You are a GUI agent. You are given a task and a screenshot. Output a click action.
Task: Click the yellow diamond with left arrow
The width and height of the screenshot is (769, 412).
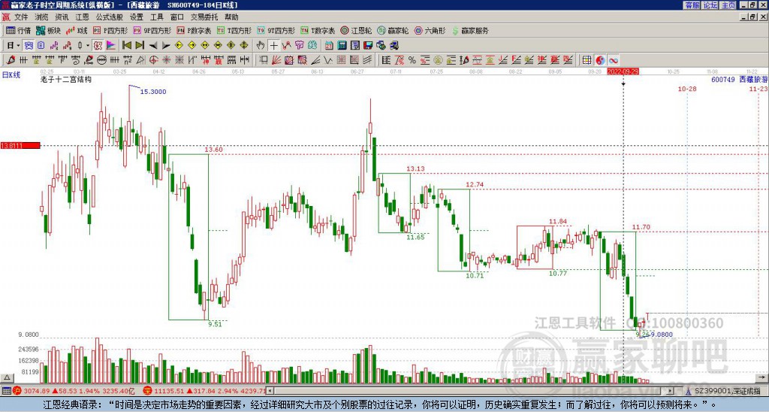click(179, 46)
